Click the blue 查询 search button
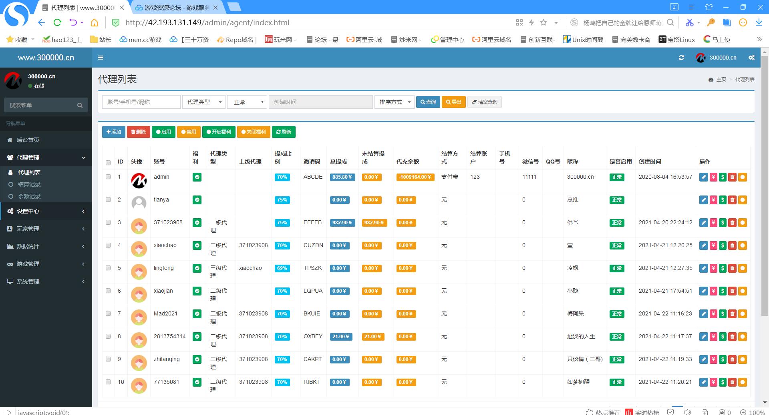The height and width of the screenshot is (415, 769). (x=428, y=102)
